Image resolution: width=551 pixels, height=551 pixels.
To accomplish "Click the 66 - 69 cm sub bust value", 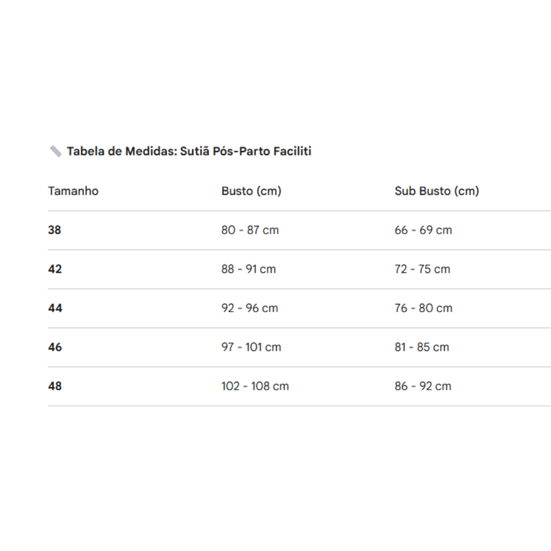I will point(423,230).
